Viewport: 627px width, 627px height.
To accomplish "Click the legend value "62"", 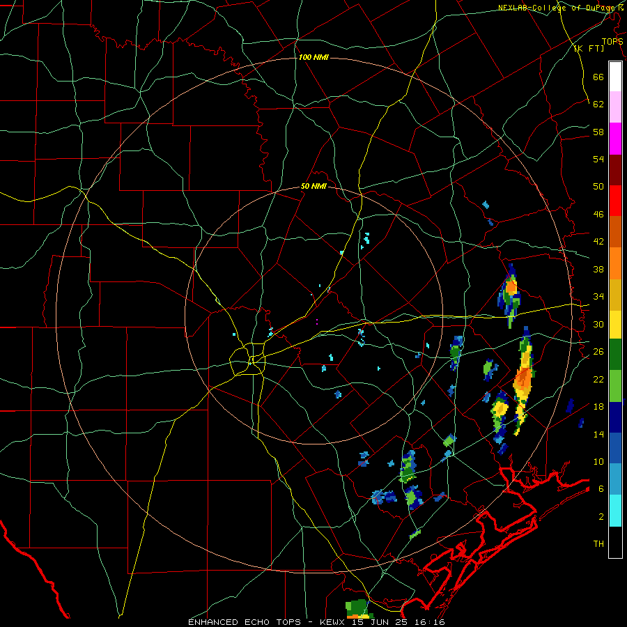I will point(598,104).
